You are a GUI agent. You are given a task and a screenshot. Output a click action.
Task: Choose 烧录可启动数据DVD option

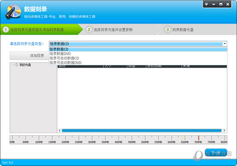tap(138, 63)
